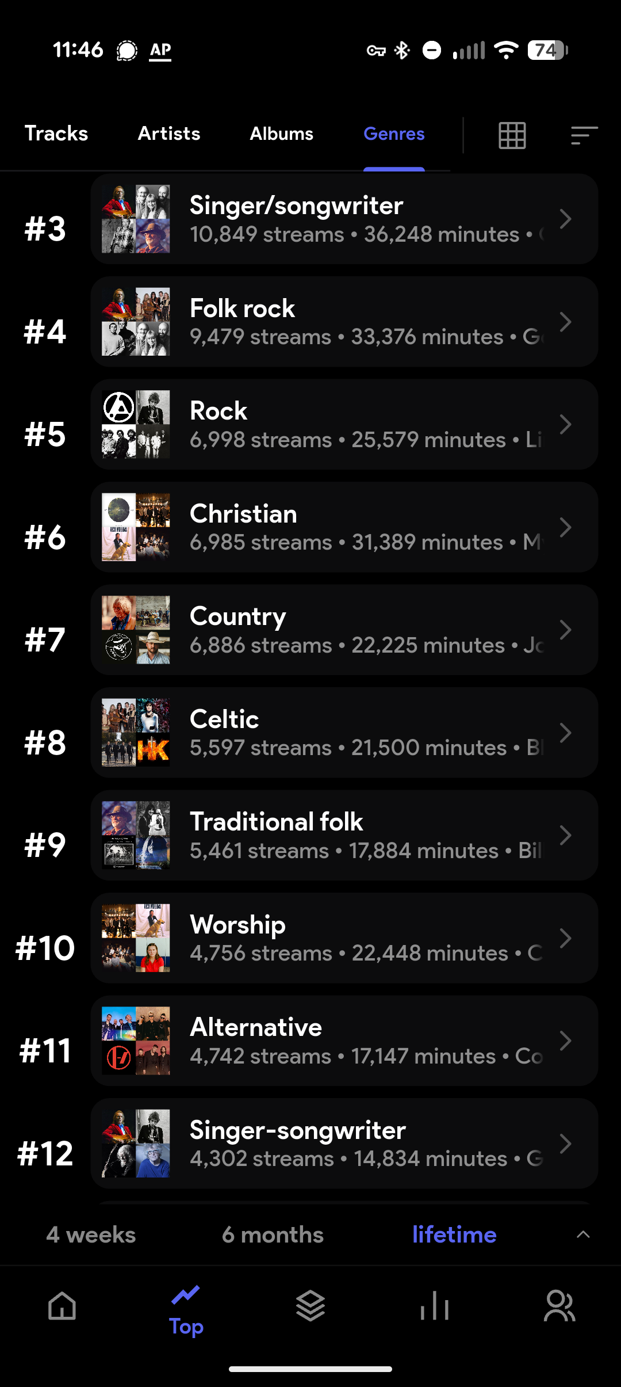Screen dimensions: 621x1387
Task: Tap the Wi-Fi status bar icon
Action: pyautogui.click(x=507, y=50)
